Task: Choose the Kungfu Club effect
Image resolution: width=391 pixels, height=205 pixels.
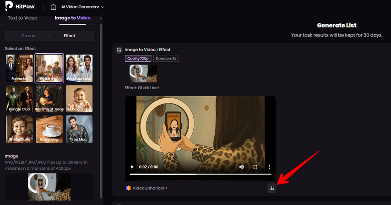Action: click(x=19, y=99)
